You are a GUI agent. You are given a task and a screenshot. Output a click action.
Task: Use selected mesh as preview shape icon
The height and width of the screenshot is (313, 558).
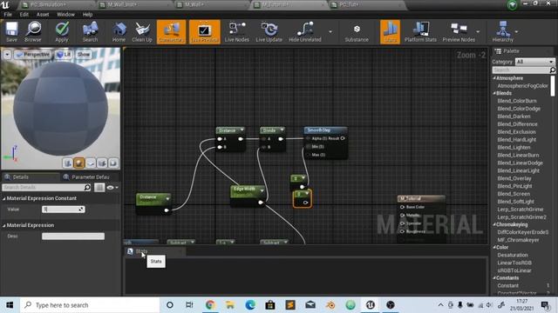point(113,163)
